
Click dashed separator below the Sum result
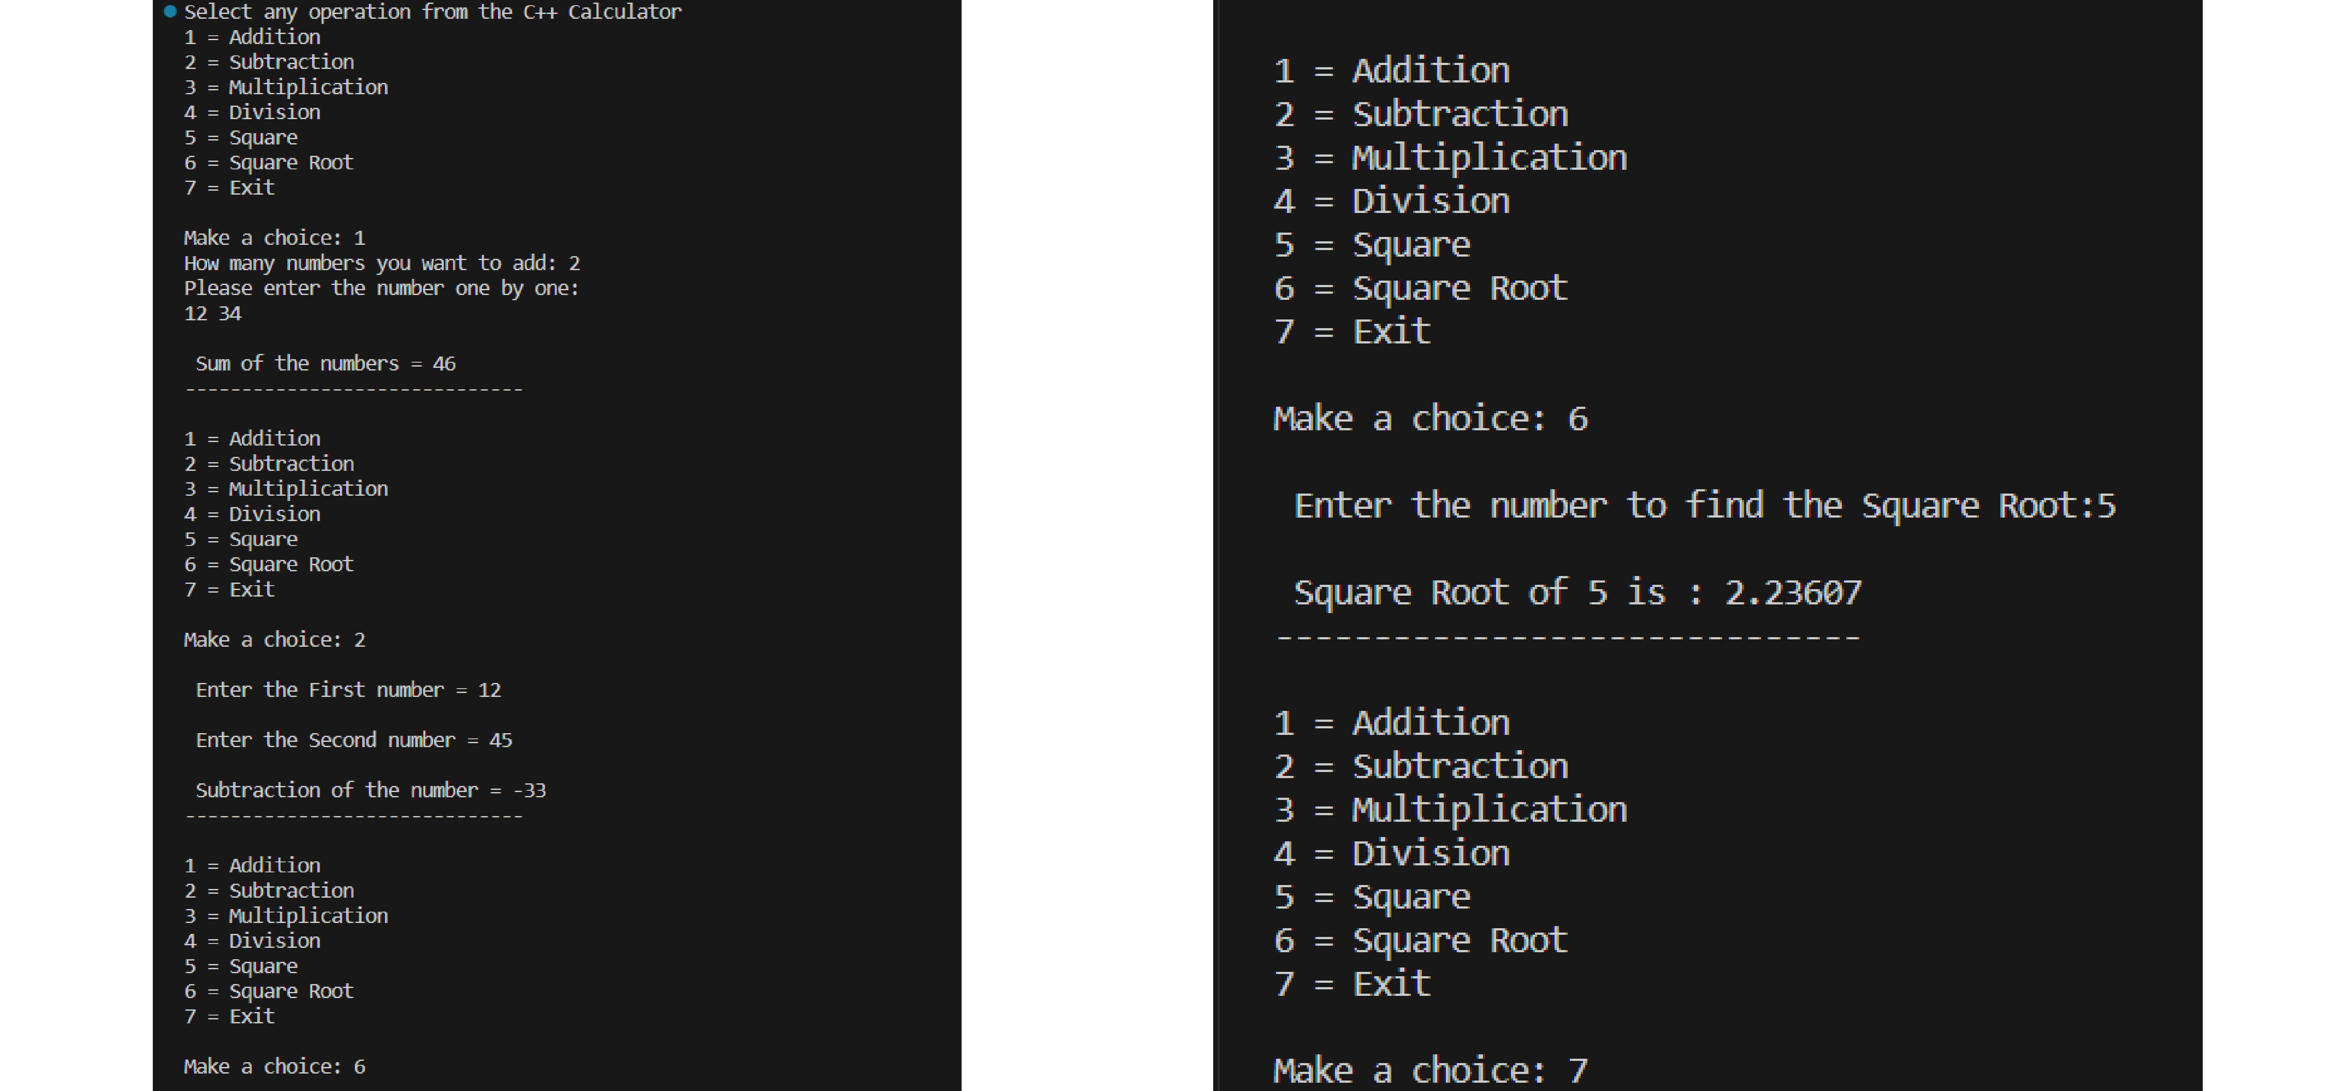354,390
